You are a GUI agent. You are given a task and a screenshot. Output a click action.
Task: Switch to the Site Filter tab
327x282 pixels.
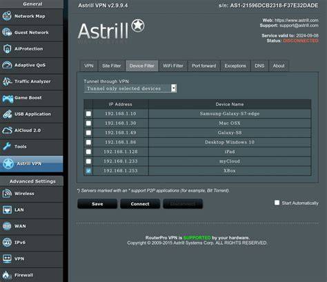[112, 66]
